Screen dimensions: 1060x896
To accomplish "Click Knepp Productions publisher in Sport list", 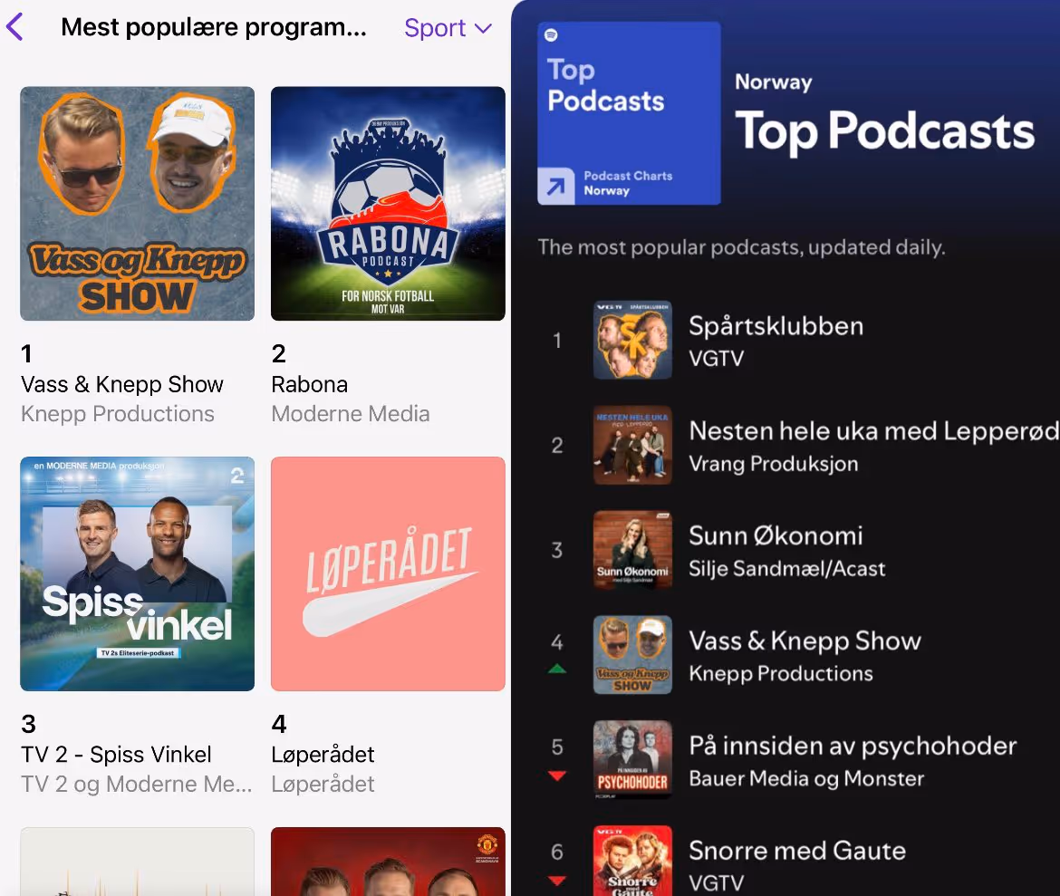I will pyautogui.click(x=118, y=414).
